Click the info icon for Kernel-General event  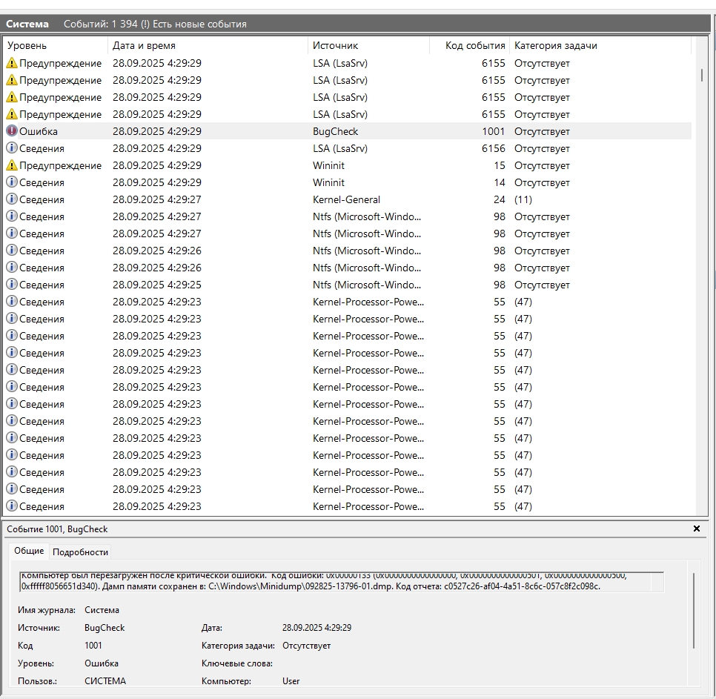point(11,199)
